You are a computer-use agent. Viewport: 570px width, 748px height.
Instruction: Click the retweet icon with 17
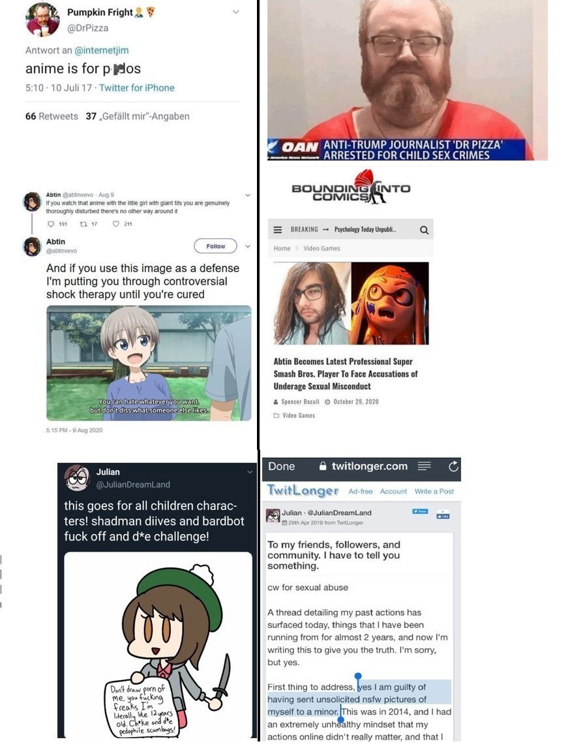(83, 224)
